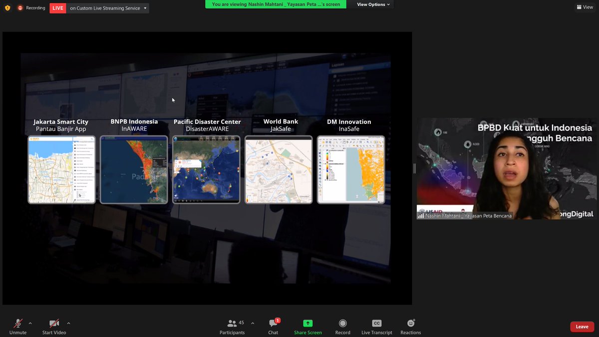Expand audio settings arrow beside Unmute
This screenshot has height=337, width=599.
tap(30, 323)
